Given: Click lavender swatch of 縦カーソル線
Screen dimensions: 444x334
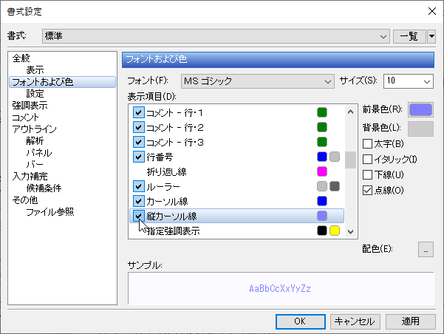Looking at the screenshot, I should point(322,216).
